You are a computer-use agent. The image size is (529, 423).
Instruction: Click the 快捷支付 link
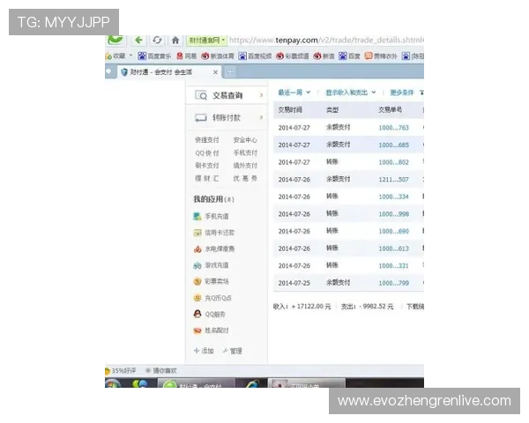coord(207,139)
